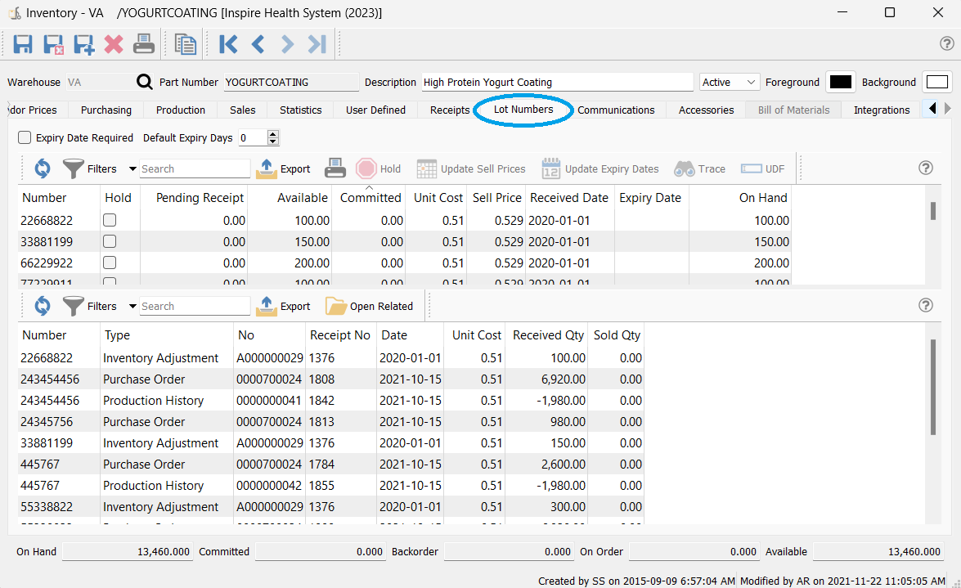Viewport: 961px width, 588px height.
Task: Go to the last record
Action: (x=317, y=44)
